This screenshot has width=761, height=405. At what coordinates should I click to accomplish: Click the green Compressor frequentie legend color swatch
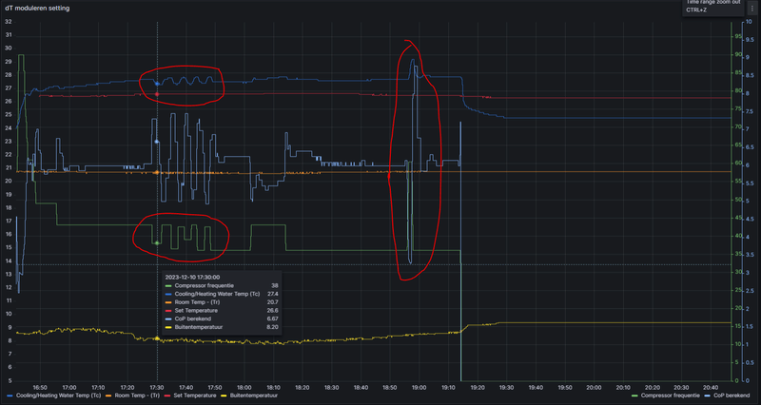634,395
